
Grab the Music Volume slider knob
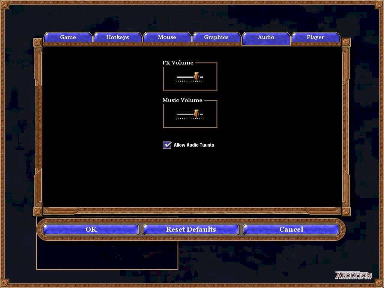click(196, 114)
